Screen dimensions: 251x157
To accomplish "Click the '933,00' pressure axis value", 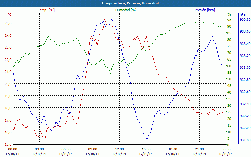I will (x=245, y=68).
